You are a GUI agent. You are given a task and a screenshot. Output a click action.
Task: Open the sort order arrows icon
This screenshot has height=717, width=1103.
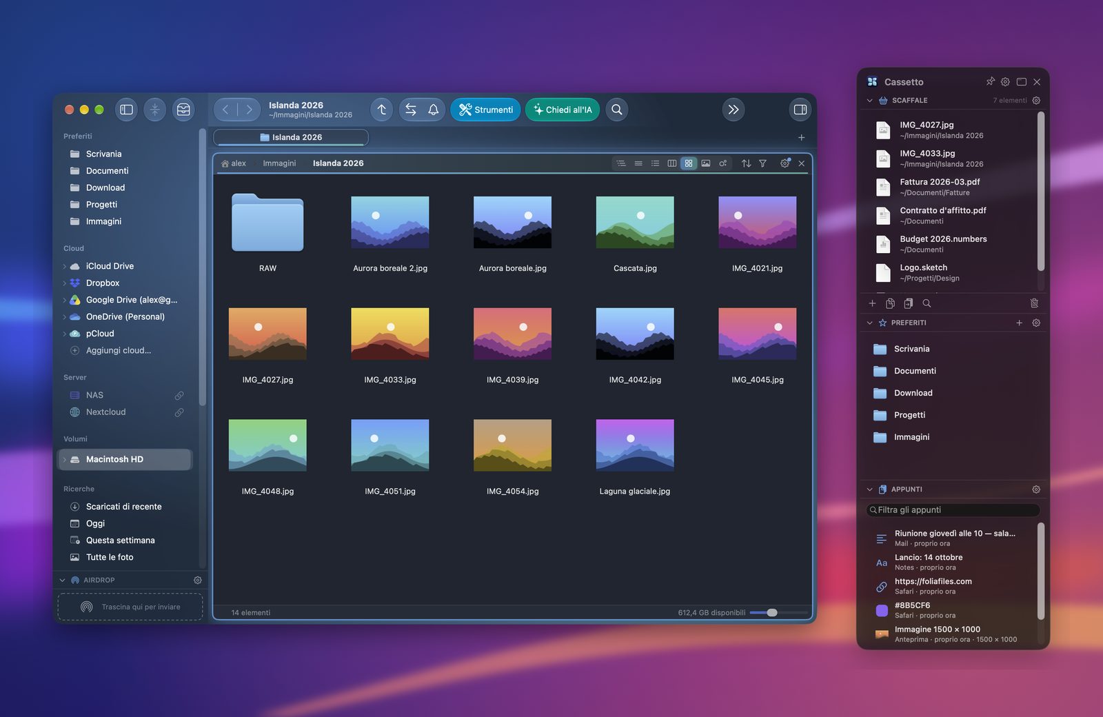[x=746, y=163]
